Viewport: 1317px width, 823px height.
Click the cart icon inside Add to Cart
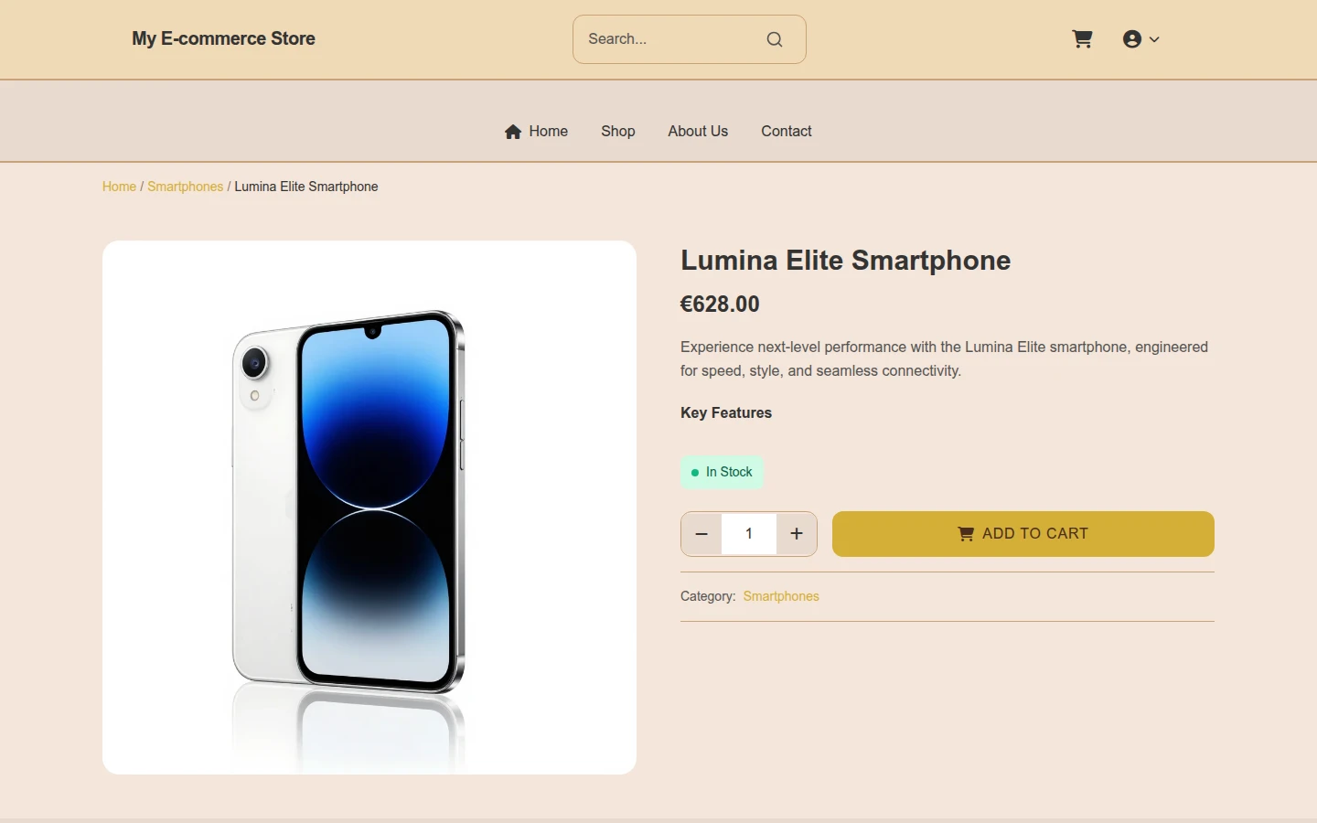966,534
